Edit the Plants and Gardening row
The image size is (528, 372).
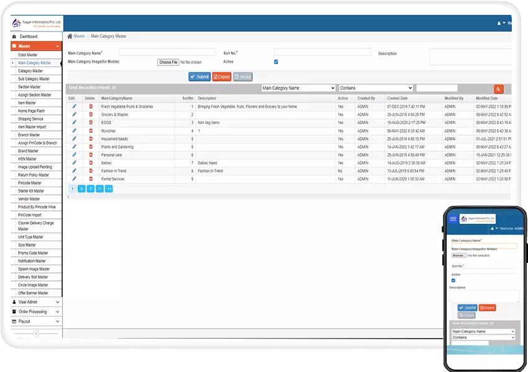(74, 146)
